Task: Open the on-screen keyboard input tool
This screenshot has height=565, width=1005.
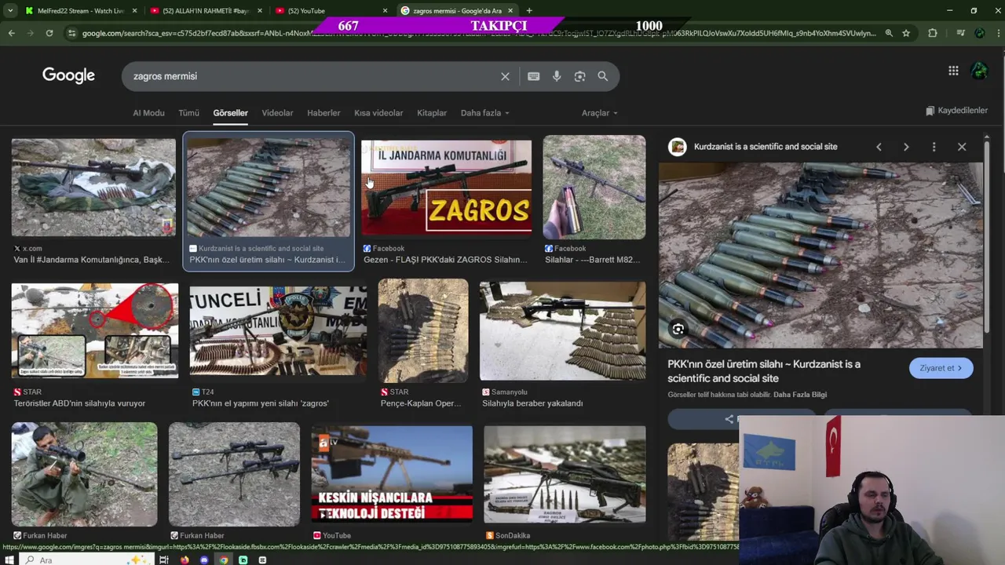Action: (x=534, y=76)
